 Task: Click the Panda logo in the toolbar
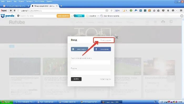tap(8, 16)
